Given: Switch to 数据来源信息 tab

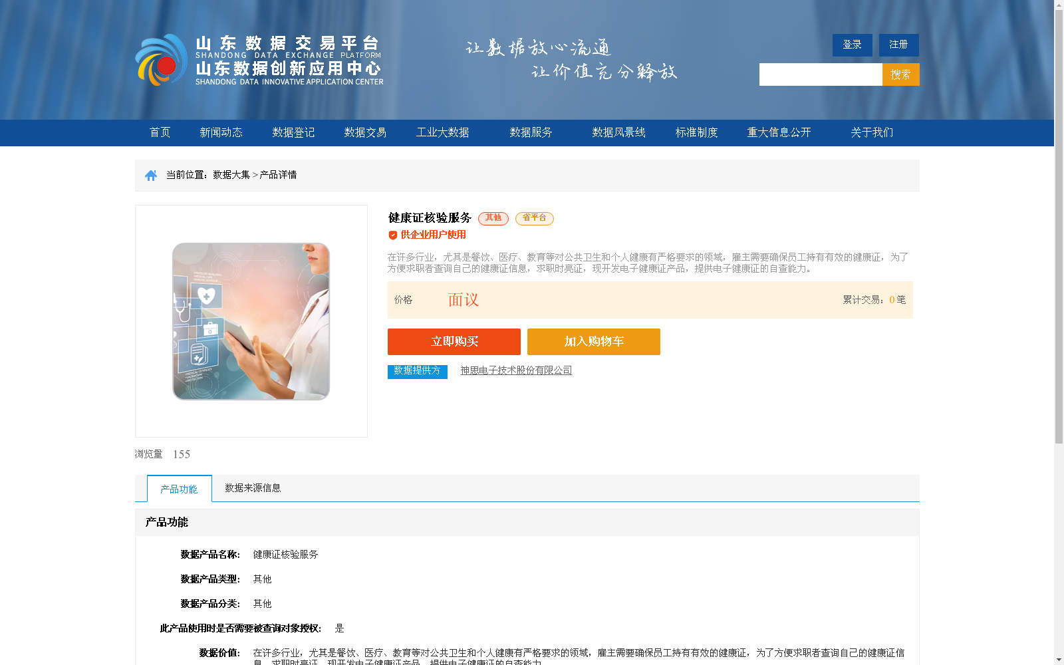Looking at the screenshot, I should tap(253, 488).
